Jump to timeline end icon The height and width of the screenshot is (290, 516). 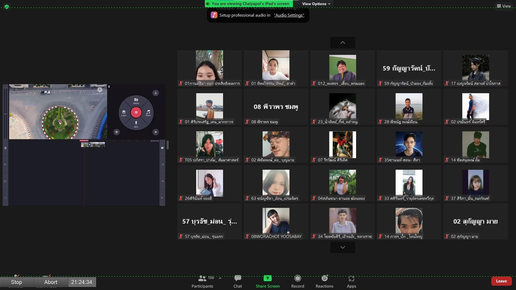coord(162,198)
